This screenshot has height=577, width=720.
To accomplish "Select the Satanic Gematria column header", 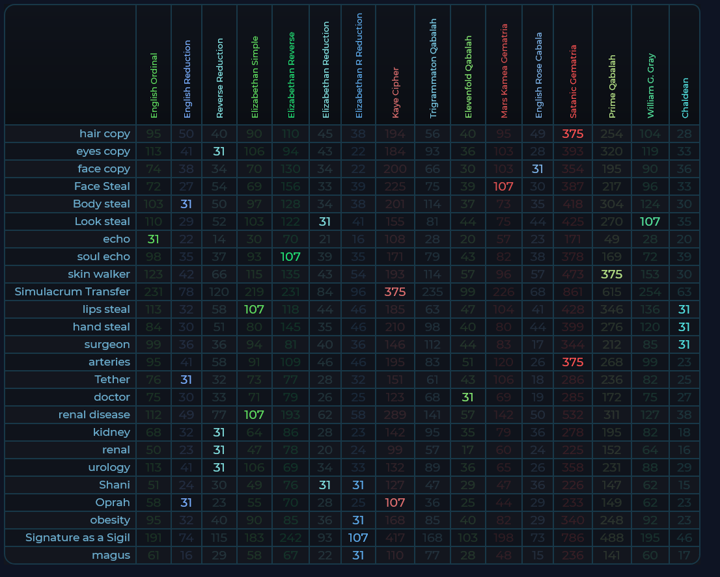I will pyautogui.click(x=573, y=81).
